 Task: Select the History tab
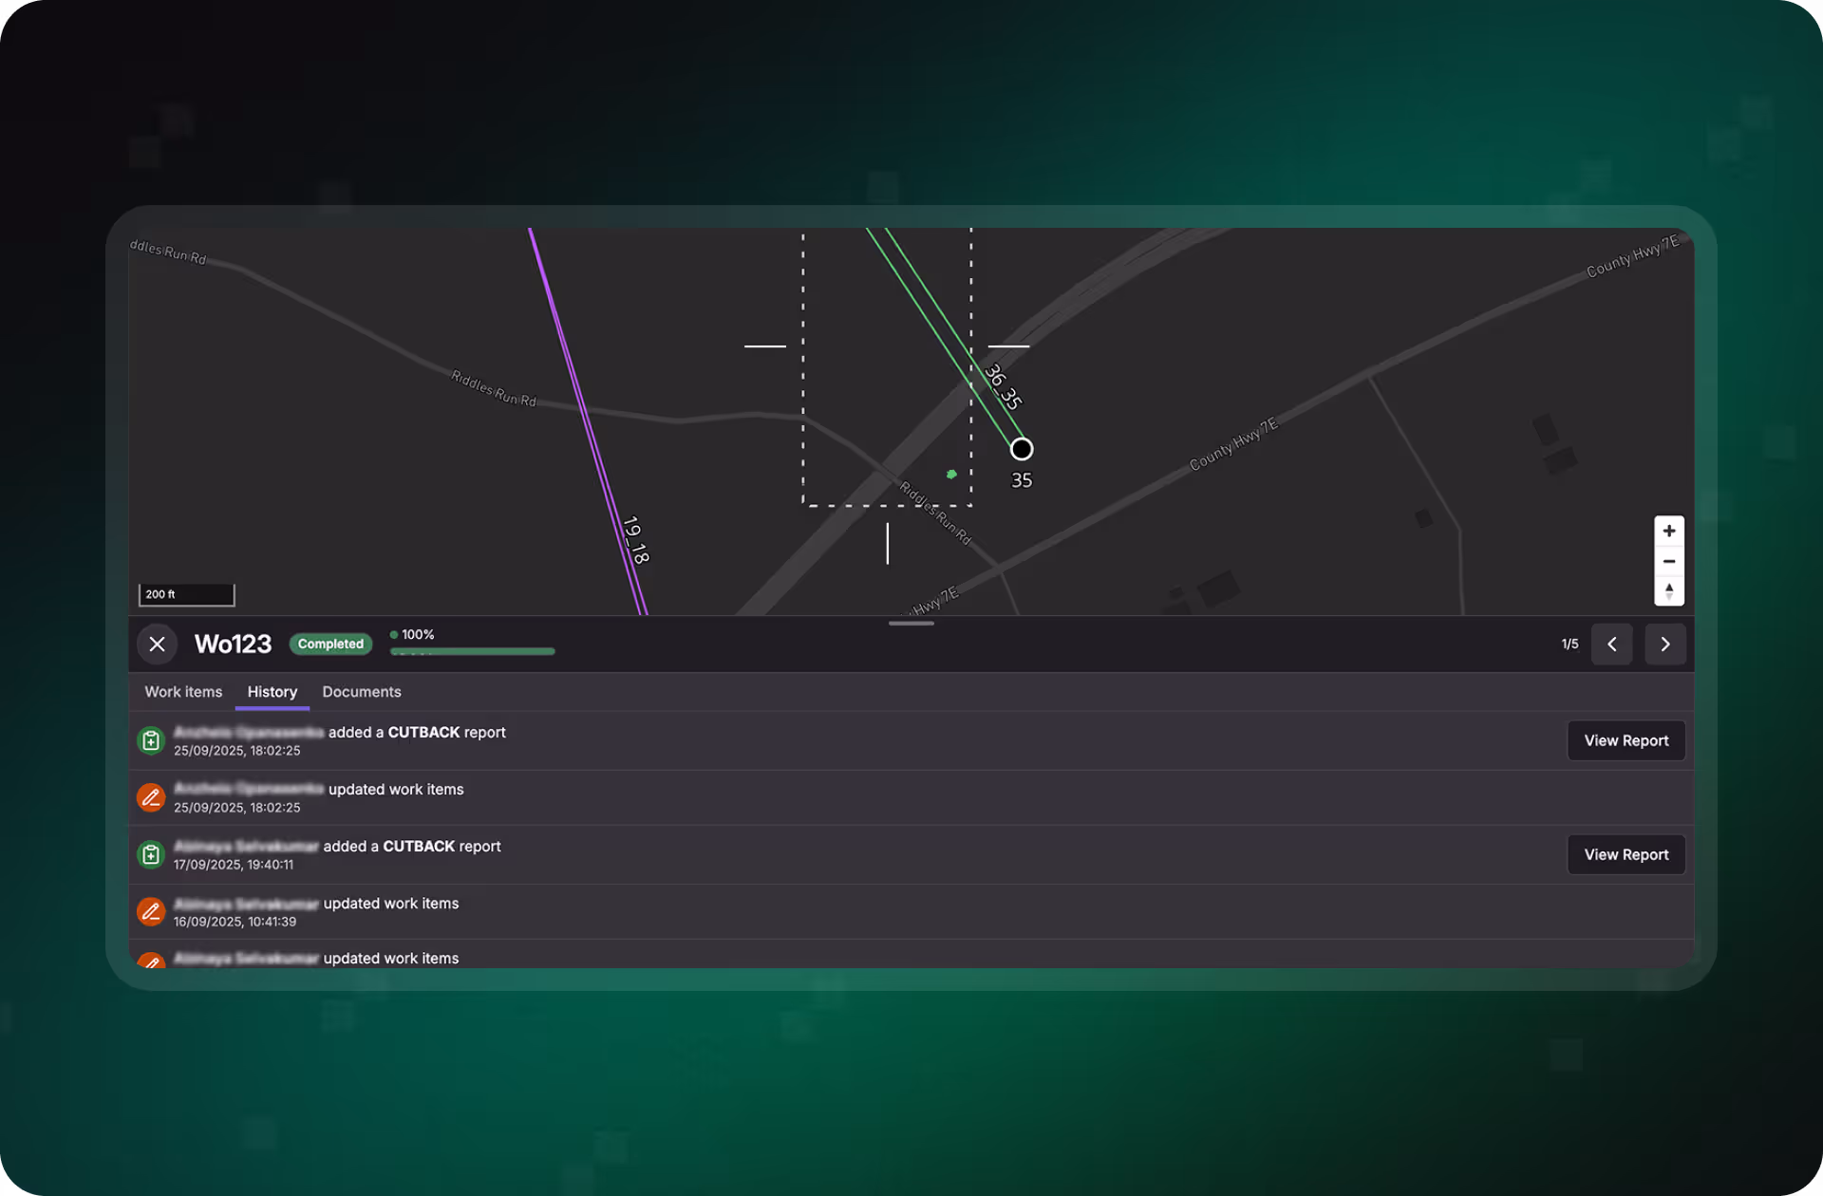pos(273,692)
